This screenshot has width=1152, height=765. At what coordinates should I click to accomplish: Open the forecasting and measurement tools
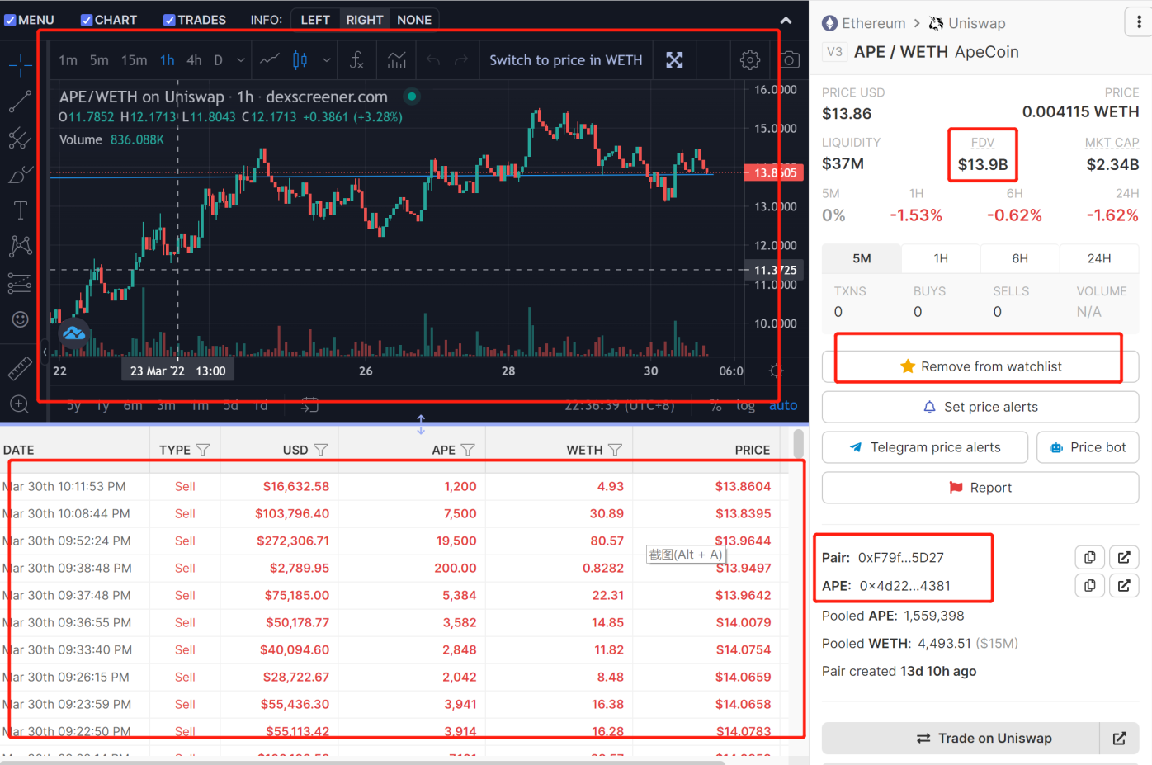click(20, 283)
